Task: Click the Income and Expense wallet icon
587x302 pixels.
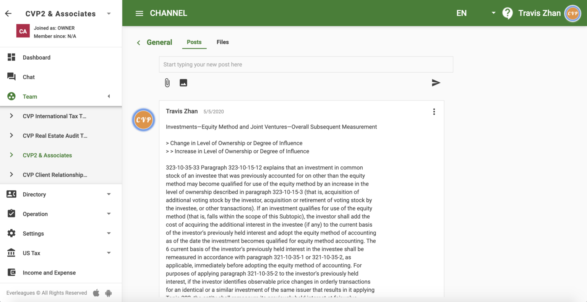Action: (11, 272)
